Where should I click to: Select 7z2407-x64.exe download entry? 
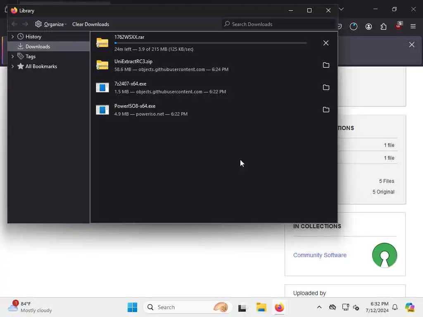coord(214,88)
